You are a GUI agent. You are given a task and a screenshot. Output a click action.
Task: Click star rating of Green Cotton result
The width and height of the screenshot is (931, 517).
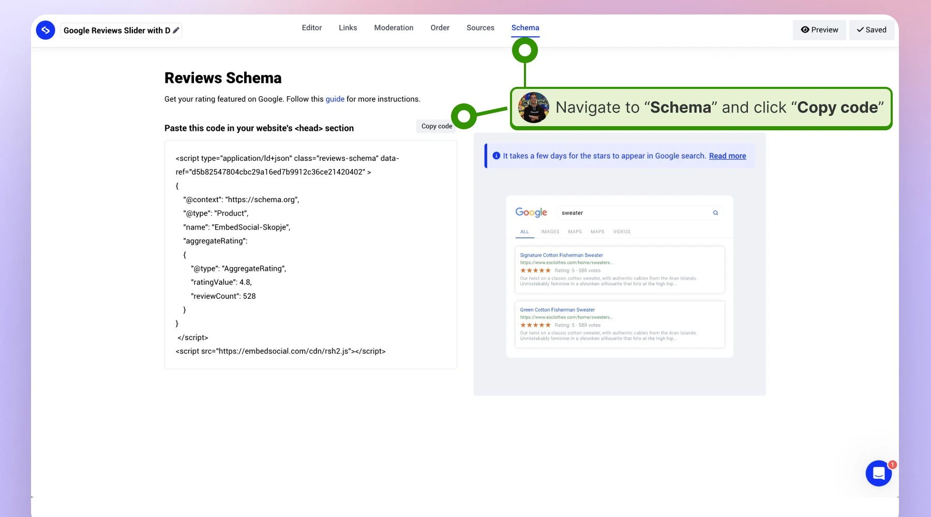coord(535,325)
